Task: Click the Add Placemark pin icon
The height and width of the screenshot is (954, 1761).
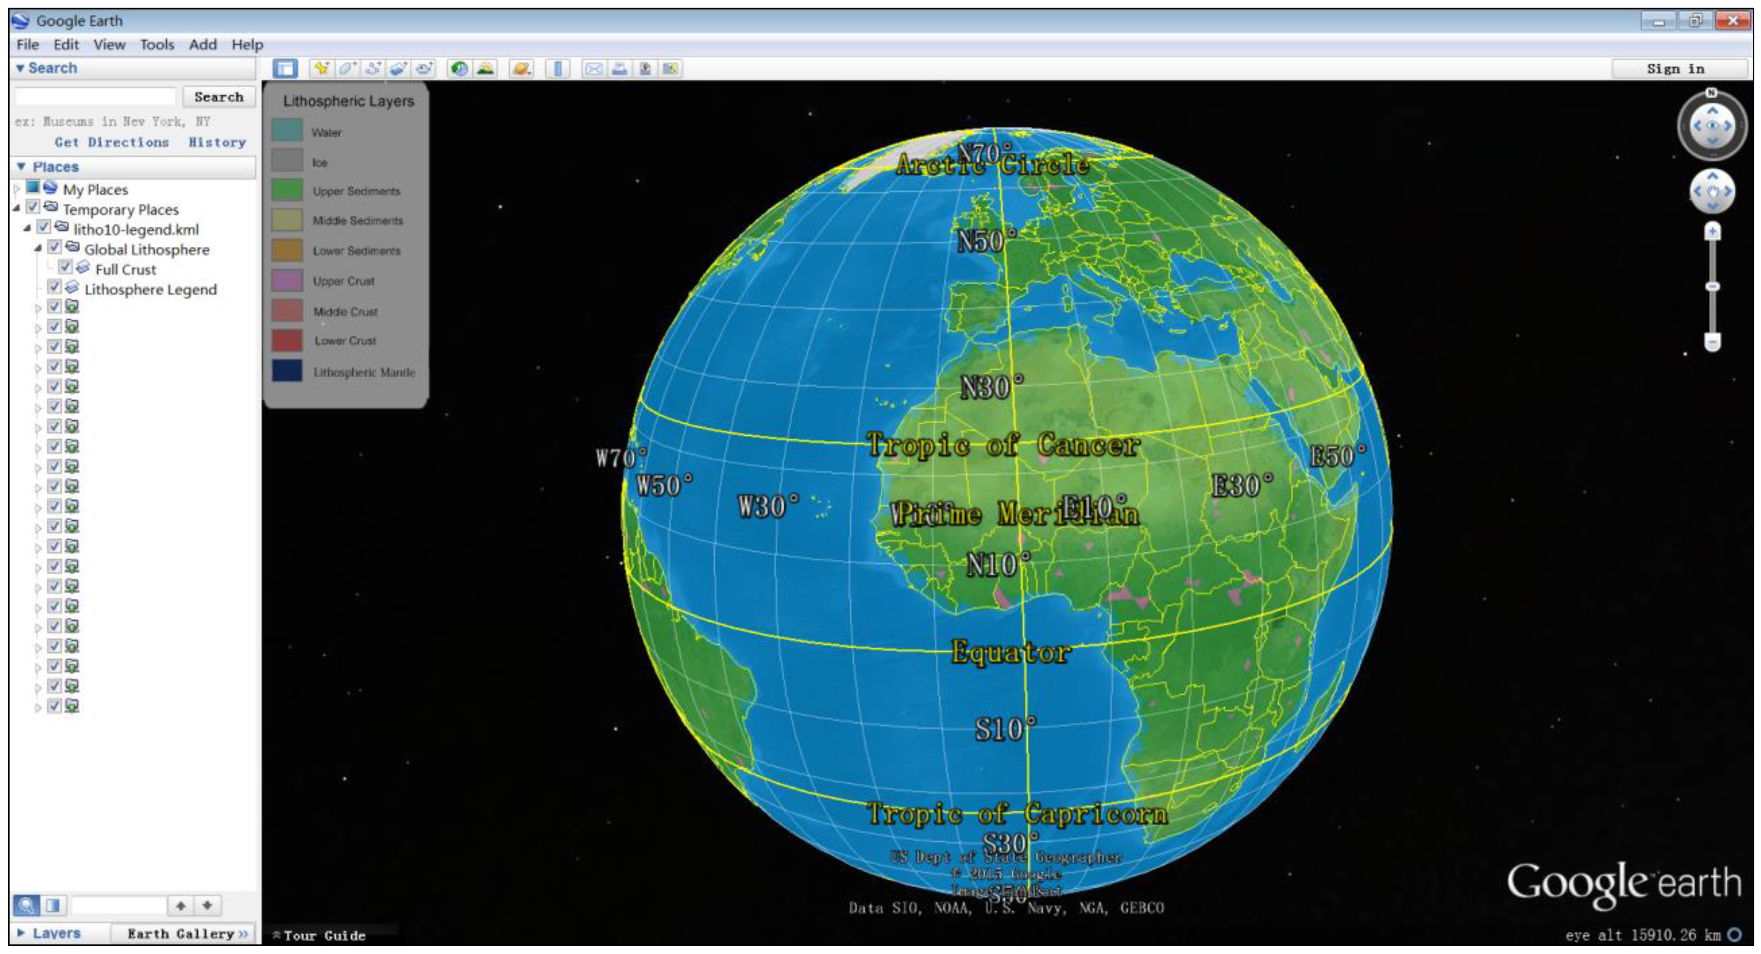Action: point(321,69)
